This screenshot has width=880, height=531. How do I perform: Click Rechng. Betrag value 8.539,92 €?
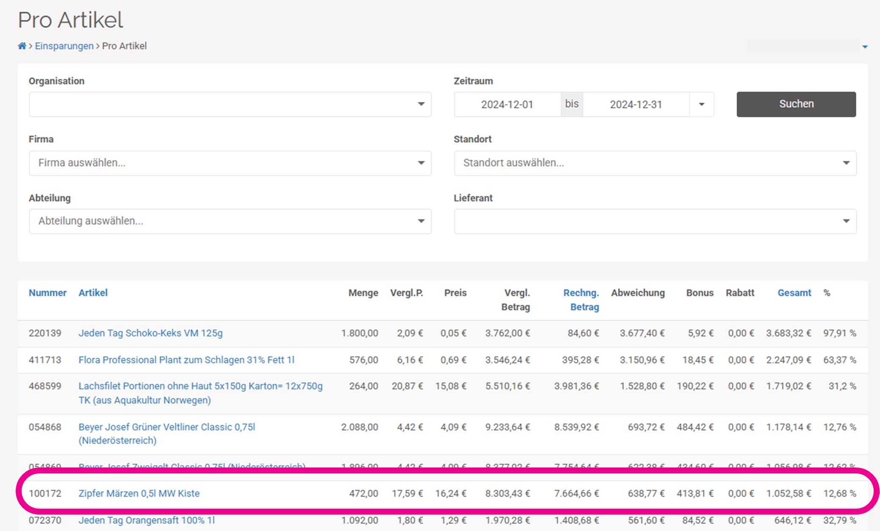tap(577, 427)
